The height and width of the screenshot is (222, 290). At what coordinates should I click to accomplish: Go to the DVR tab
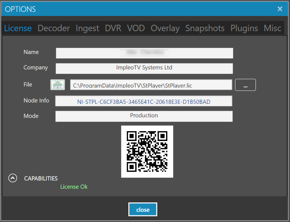point(113,28)
